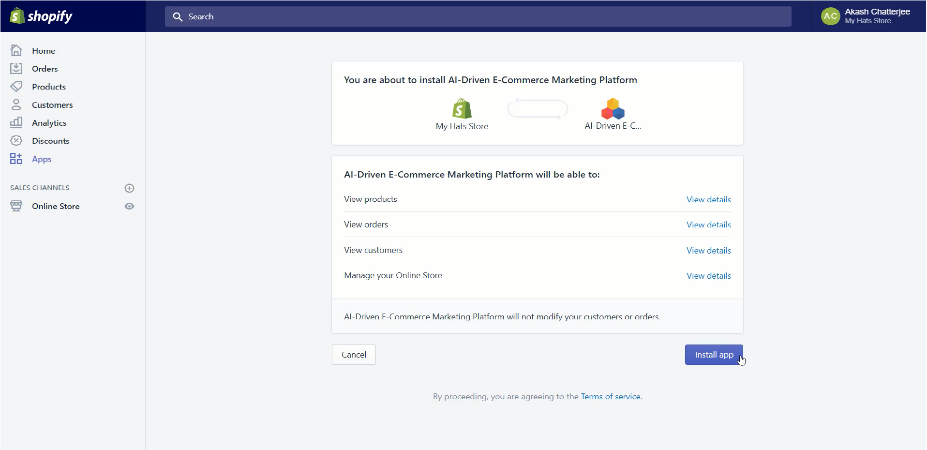Click the 'View orders' permission text
The height and width of the screenshot is (450, 927).
366,225
